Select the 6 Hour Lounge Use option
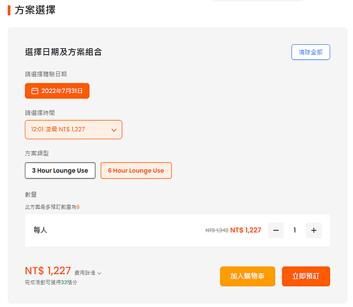353x307 pixels. 136,170
